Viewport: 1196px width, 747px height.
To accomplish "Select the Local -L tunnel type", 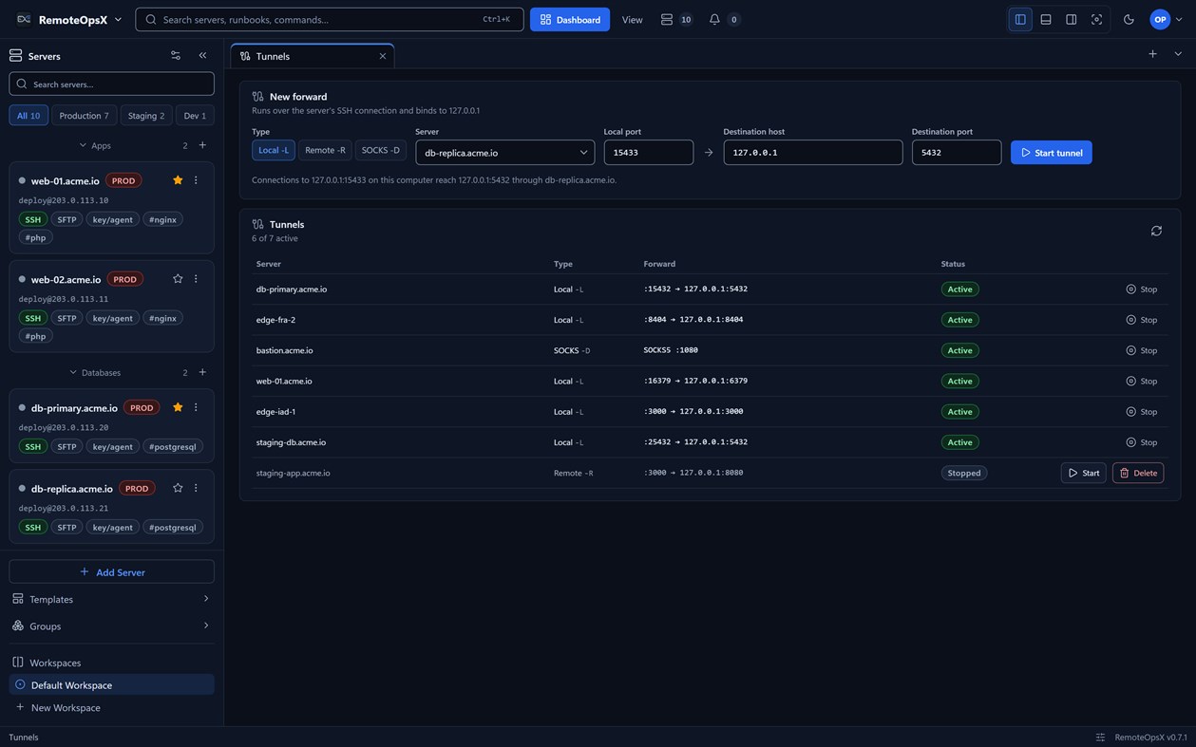I will click(274, 150).
